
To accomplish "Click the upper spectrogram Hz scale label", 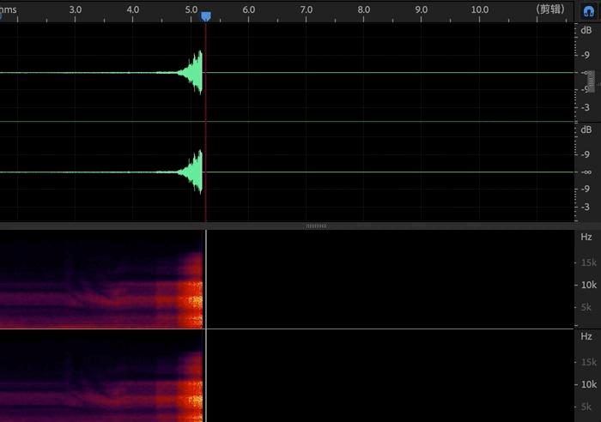I will [x=586, y=237].
